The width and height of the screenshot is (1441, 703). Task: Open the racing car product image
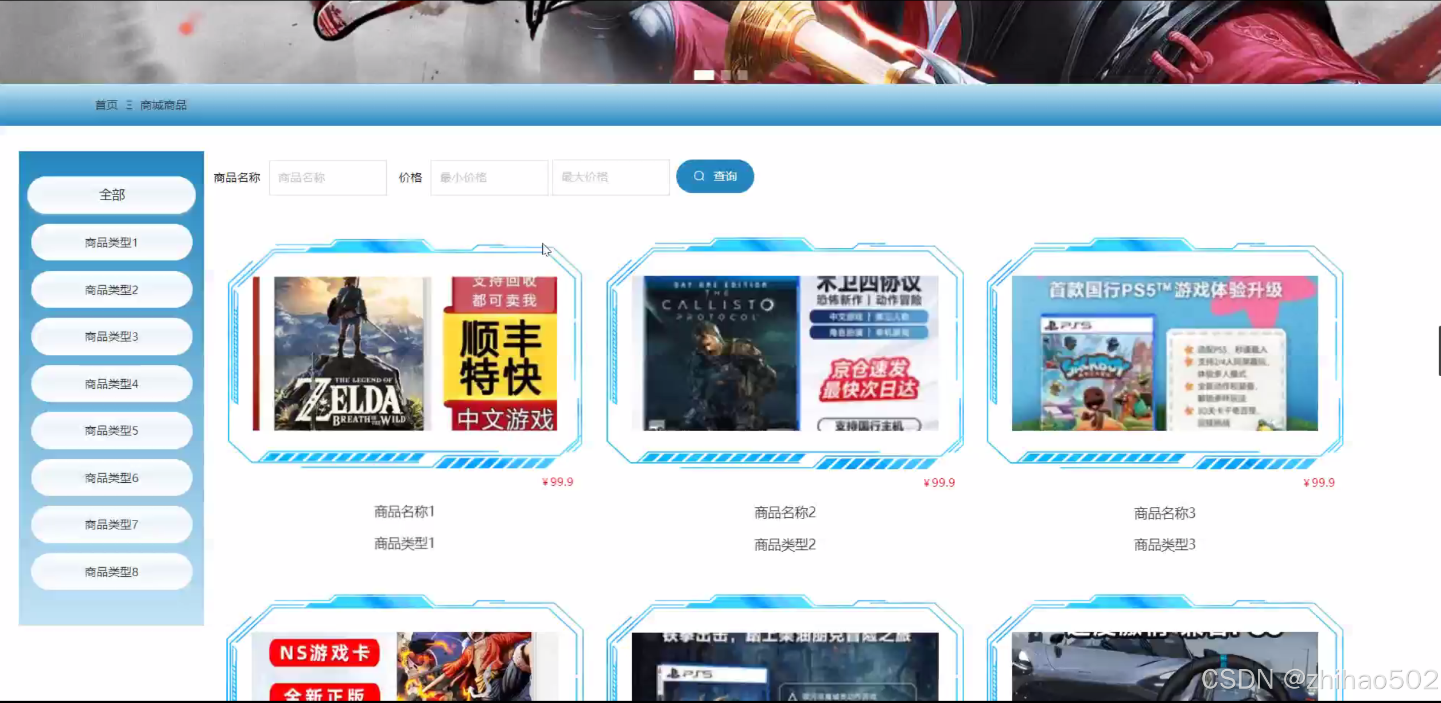tap(1165, 666)
